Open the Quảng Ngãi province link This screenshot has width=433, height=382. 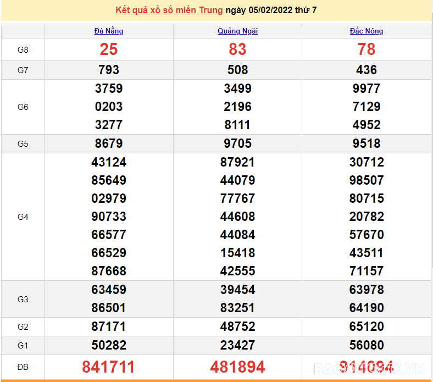pyautogui.click(x=237, y=31)
